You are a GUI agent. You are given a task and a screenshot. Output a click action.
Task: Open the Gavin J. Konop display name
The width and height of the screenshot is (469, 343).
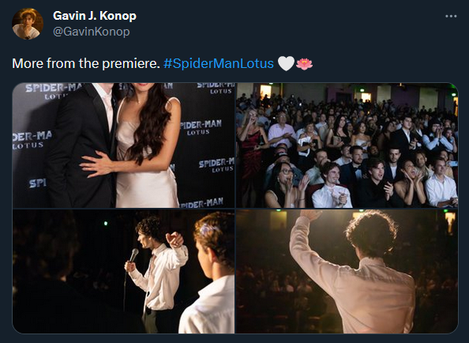coord(95,16)
